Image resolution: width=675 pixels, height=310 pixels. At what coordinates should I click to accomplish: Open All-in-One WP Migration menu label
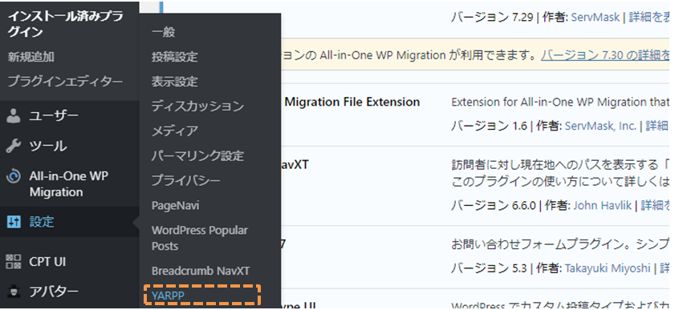[68, 184]
